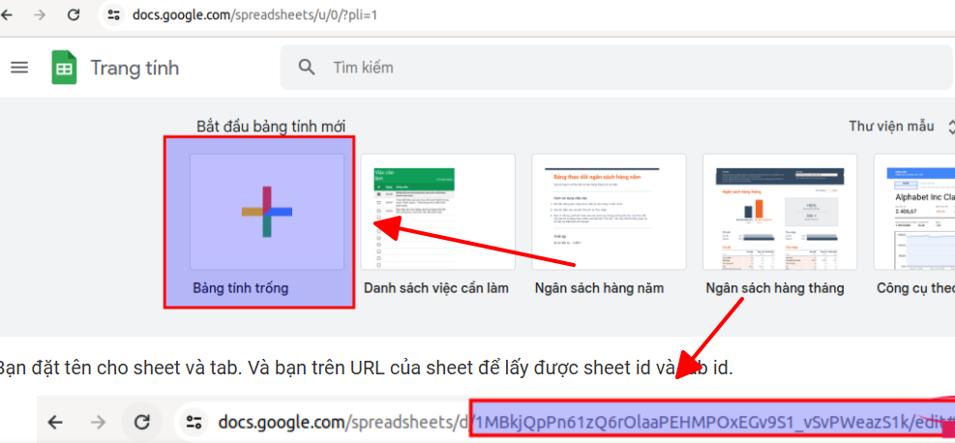This screenshot has width=955, height=443.
Task: Reload the page from top toolbar
Action: (x=74, y=15)
